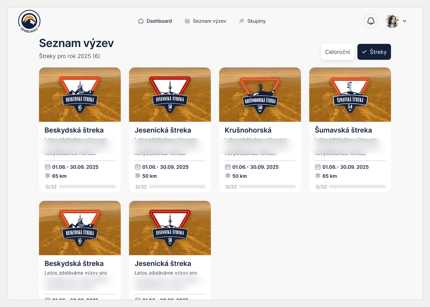Open first Jesenická štreka card image
This screenshot has width=430, height=307.
coord(170,95)
